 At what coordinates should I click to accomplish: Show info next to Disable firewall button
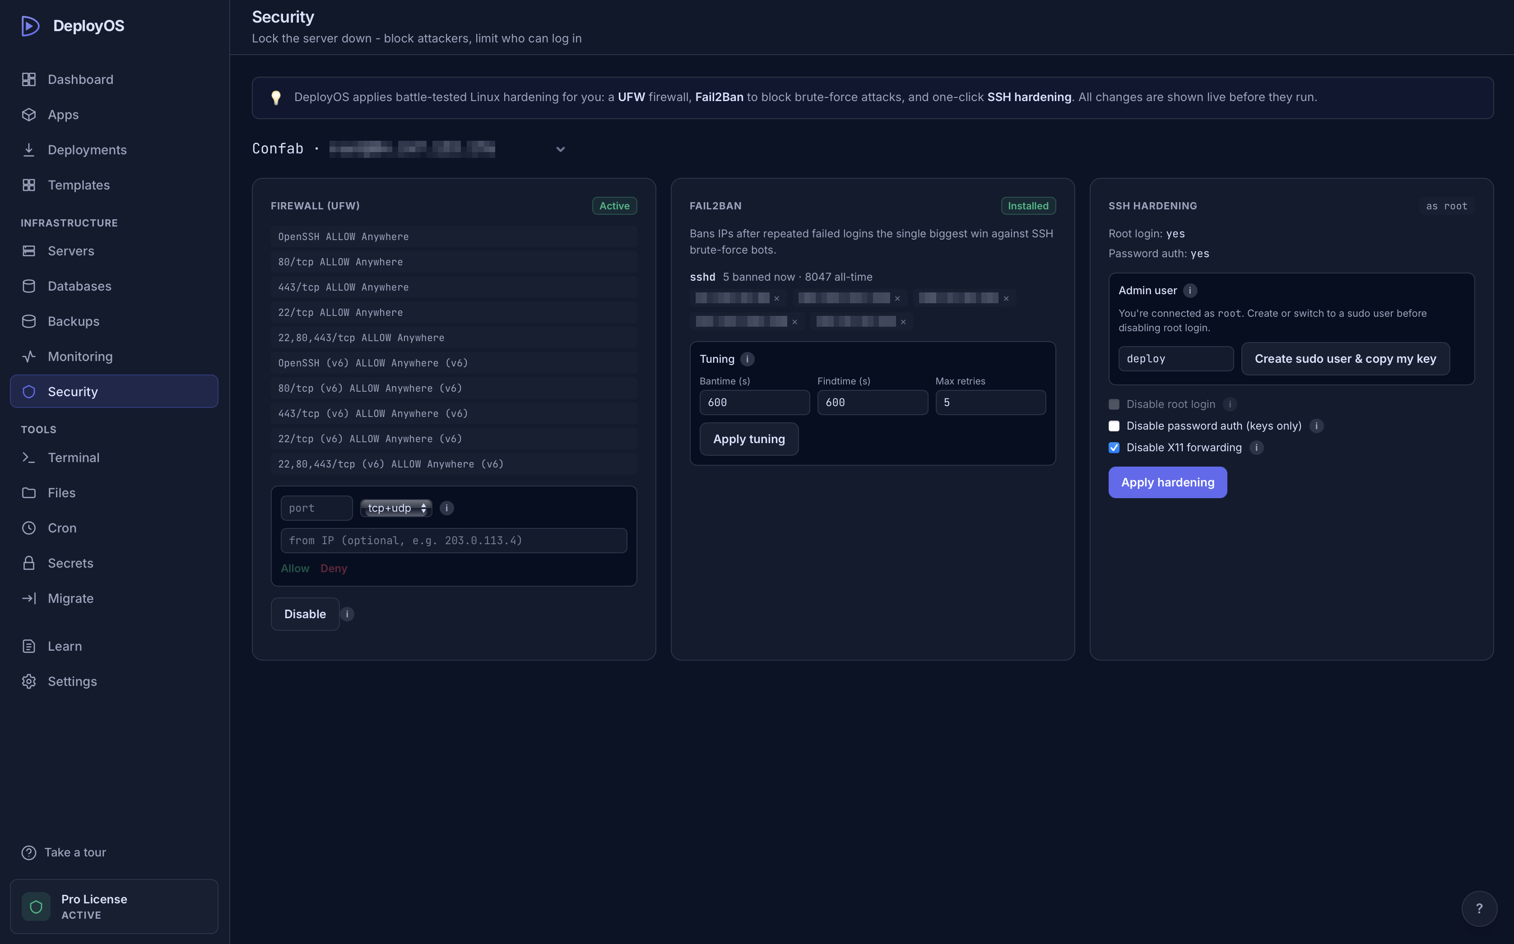(x=347, y=614)
